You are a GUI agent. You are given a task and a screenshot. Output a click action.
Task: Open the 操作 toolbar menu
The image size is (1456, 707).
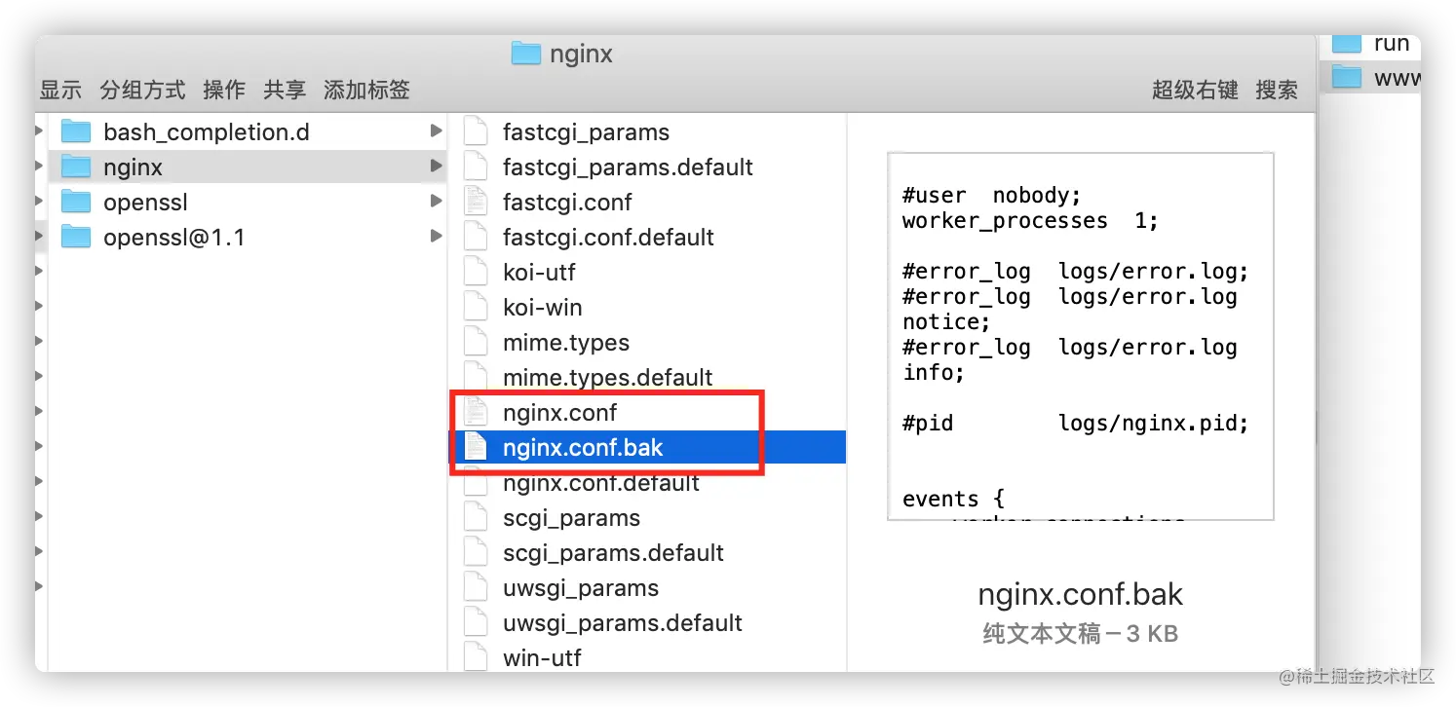[x=224, y=90]
